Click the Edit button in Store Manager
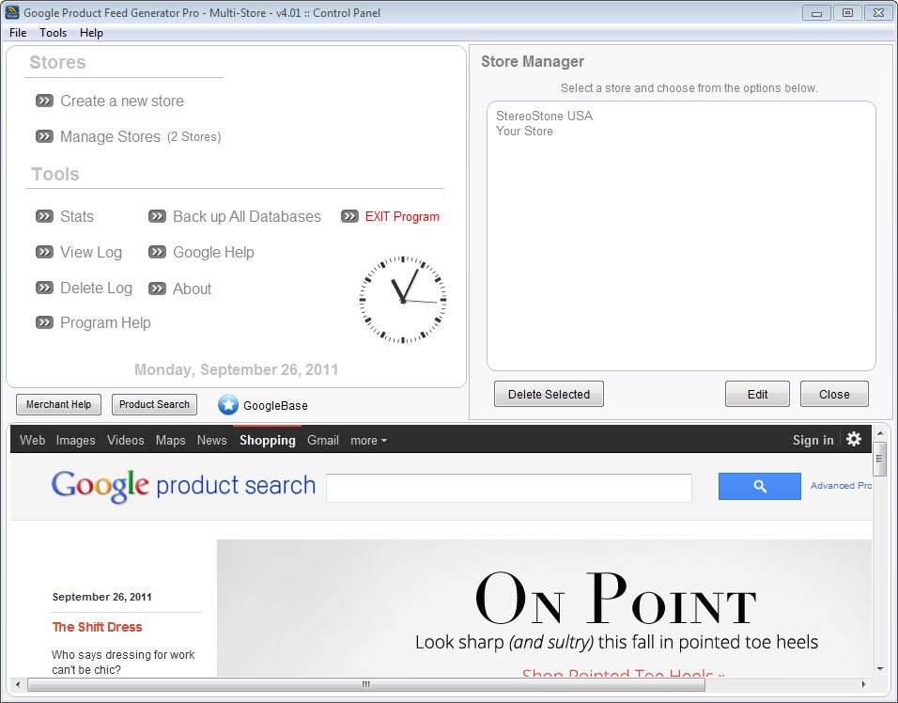Screen dimensions: 898x703 [757, 394]
